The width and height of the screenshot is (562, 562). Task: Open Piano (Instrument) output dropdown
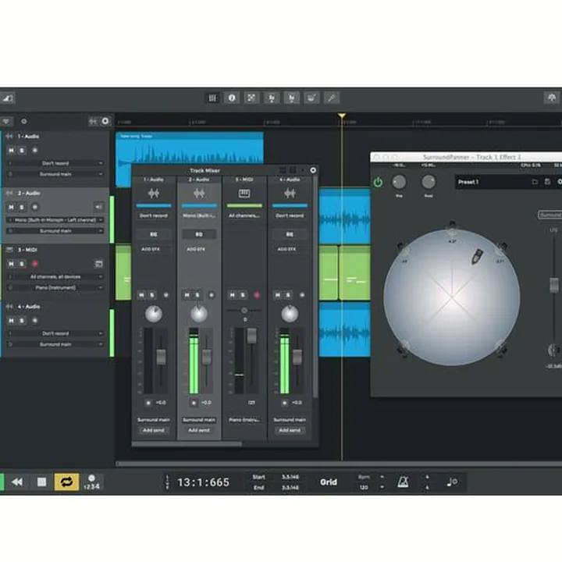coord(55,288)
